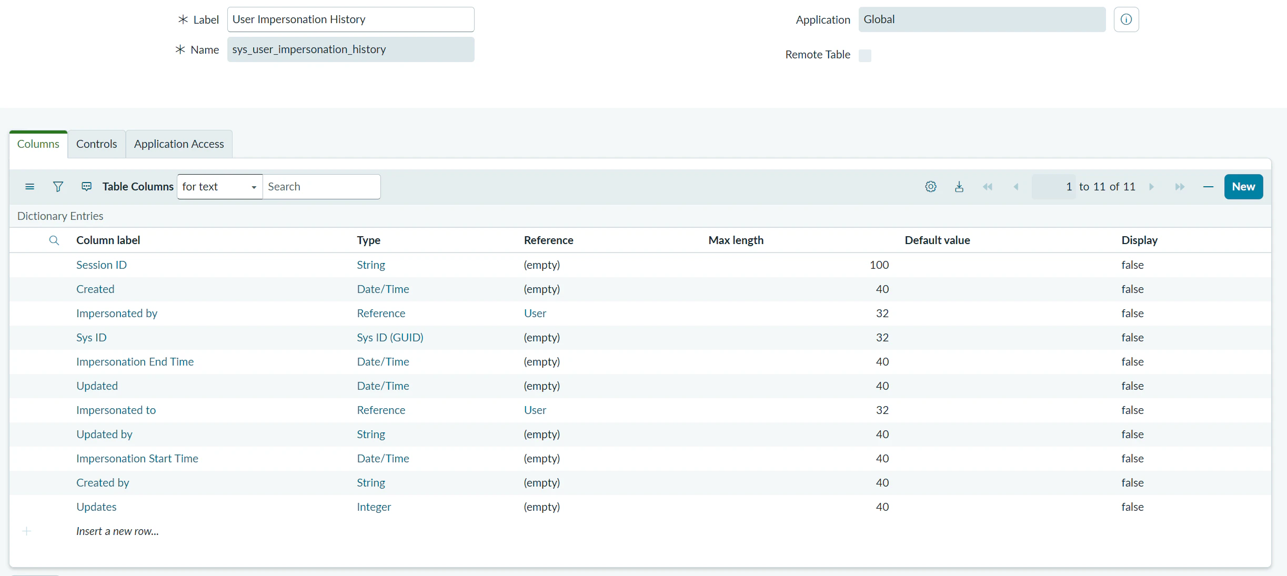
Task: Click Integer type in Updates row
Action: 374,507
